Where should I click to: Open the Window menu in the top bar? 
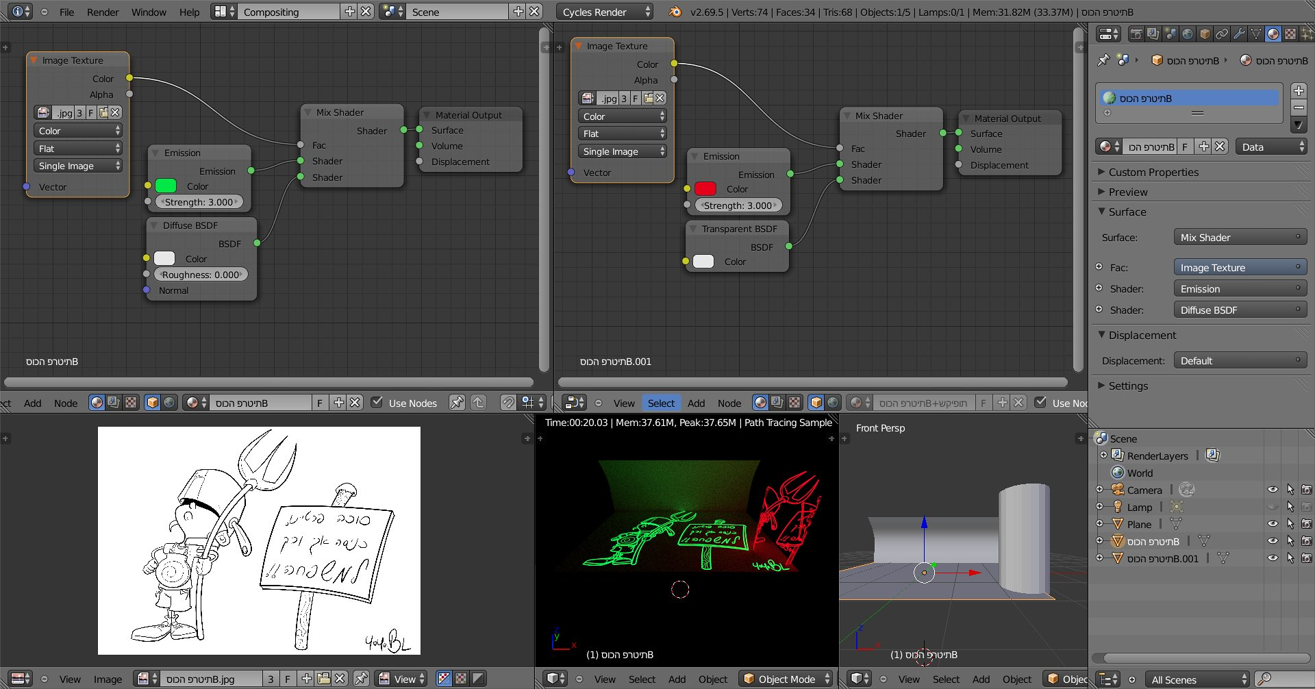[x=149, y=12]
